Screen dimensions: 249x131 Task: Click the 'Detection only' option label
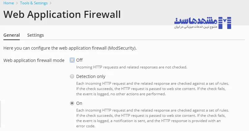[x=91, y=76]
